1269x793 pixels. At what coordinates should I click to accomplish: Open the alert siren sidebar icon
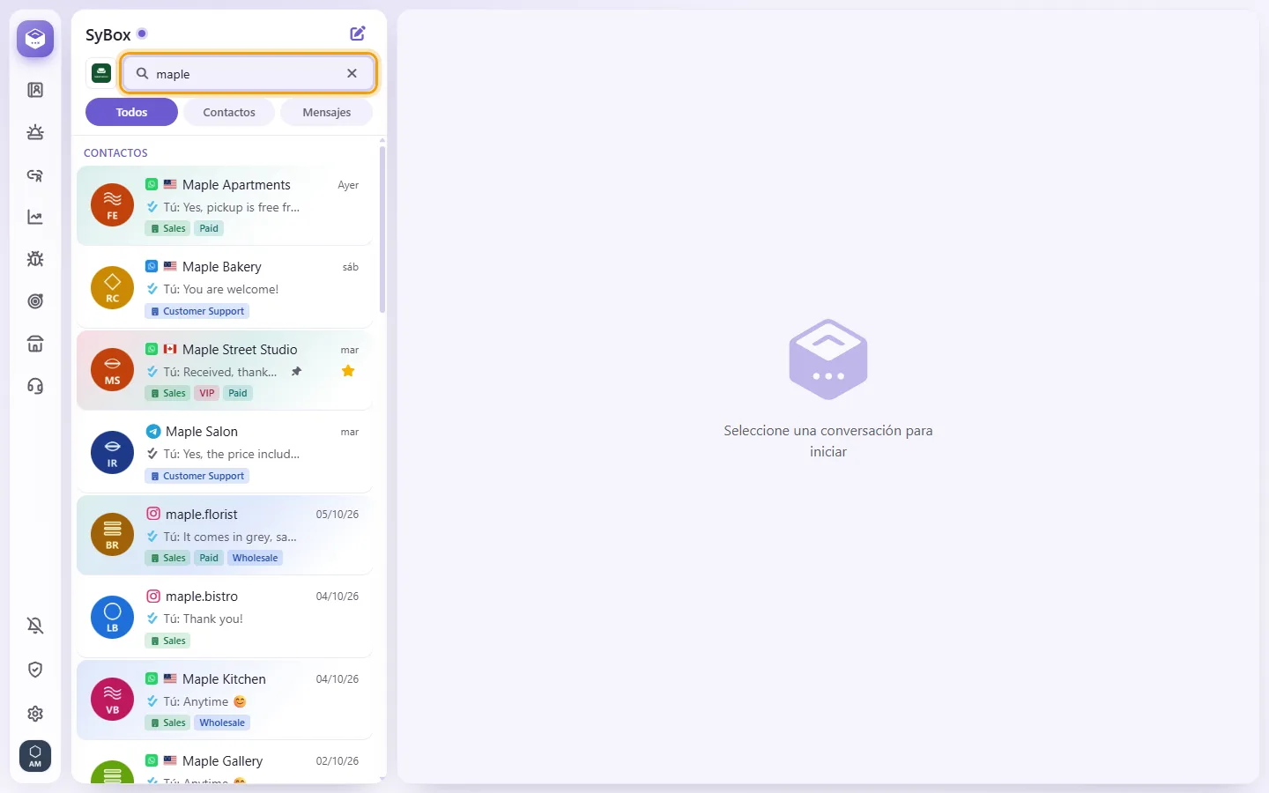(x=35, y=132)
